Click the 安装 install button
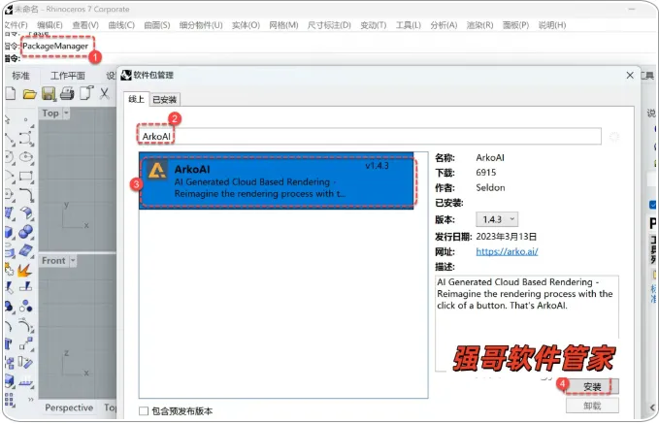 click(592, 386)
